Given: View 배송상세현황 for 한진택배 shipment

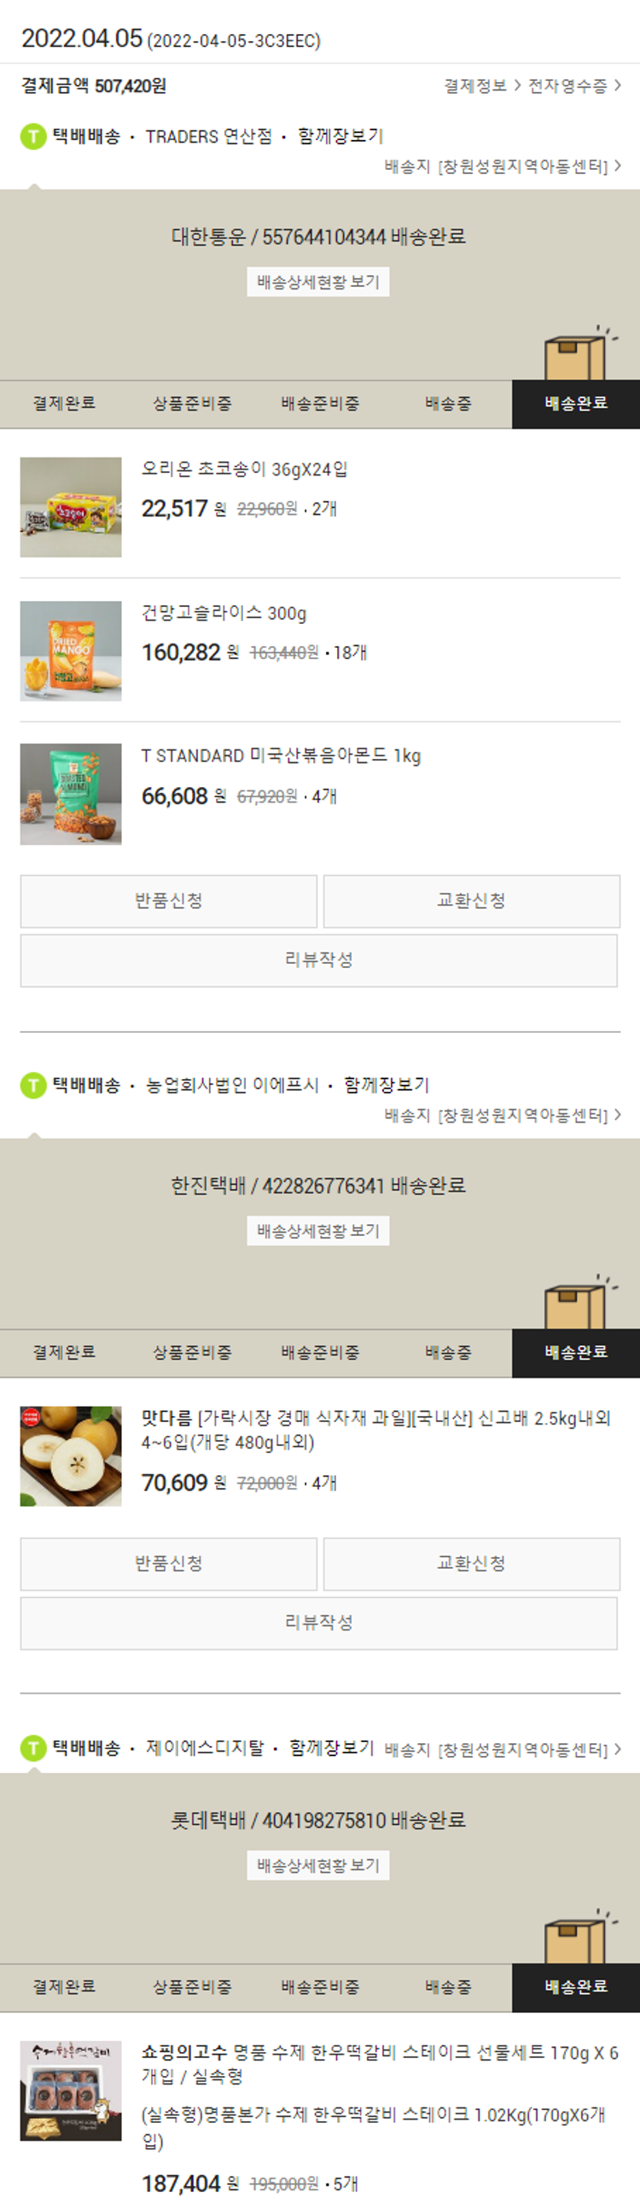Looking at the screenshot, I should [318, 1230].
